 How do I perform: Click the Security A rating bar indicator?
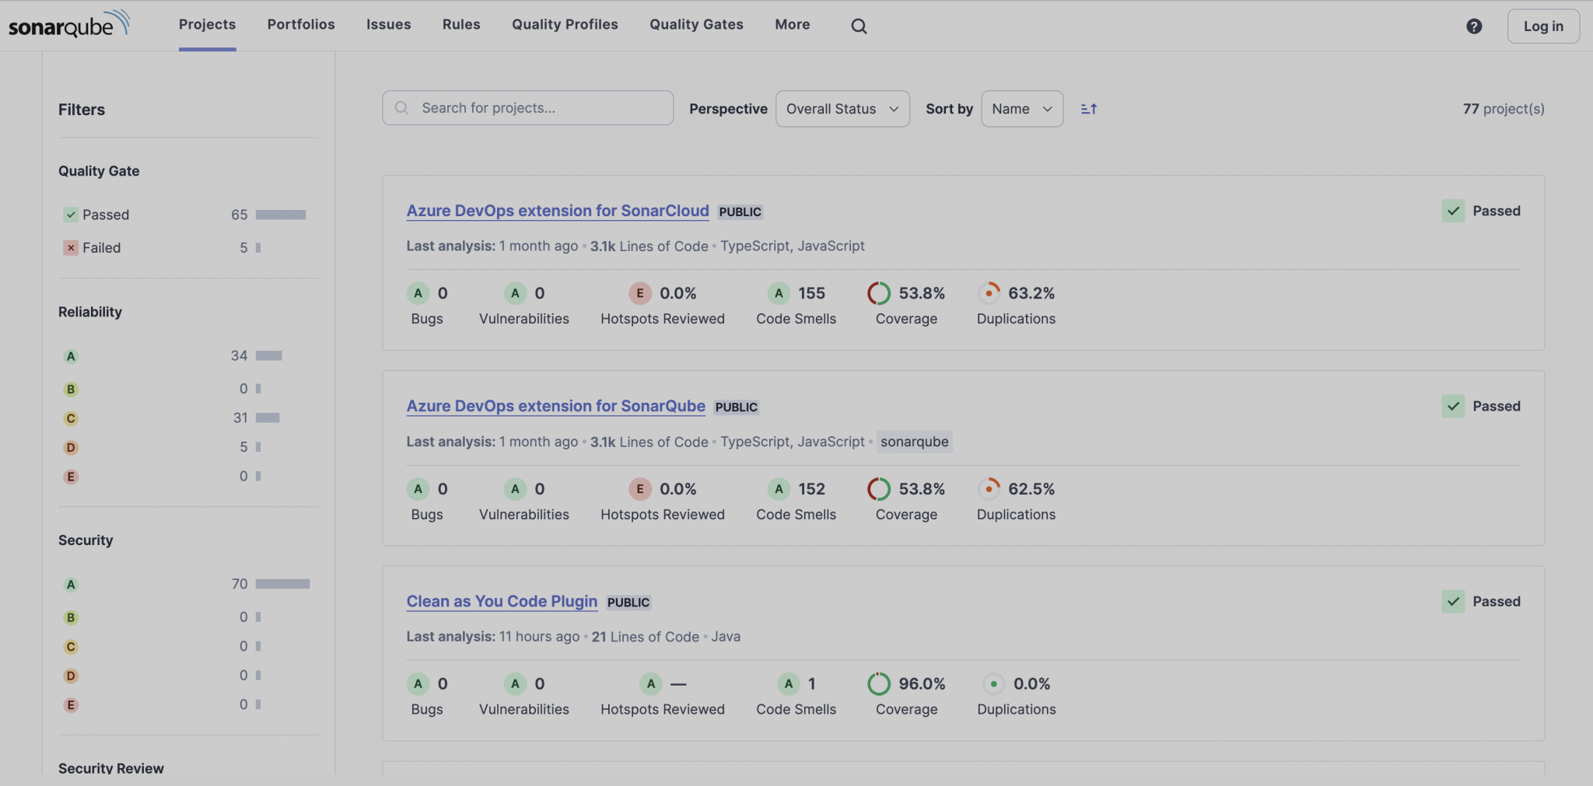click(282, 584)
